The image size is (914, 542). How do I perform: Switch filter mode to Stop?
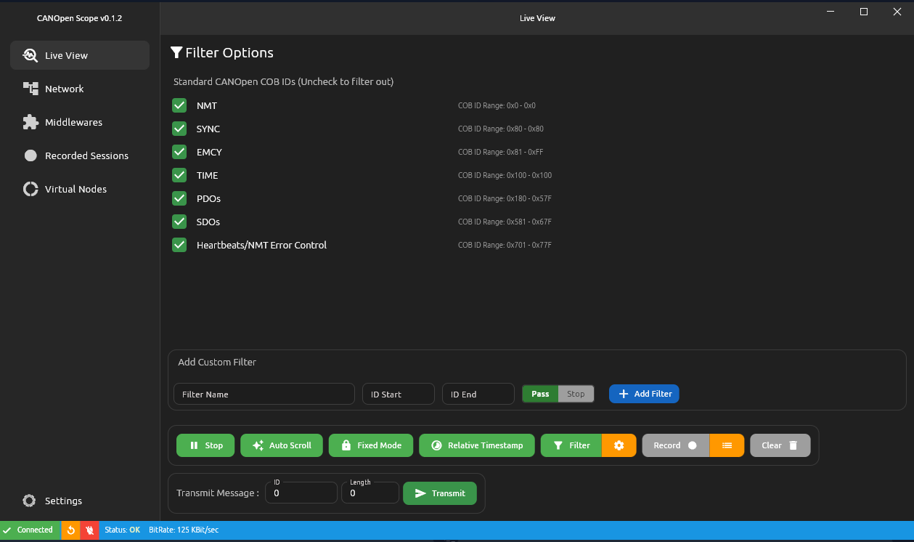tap(576, 394)
